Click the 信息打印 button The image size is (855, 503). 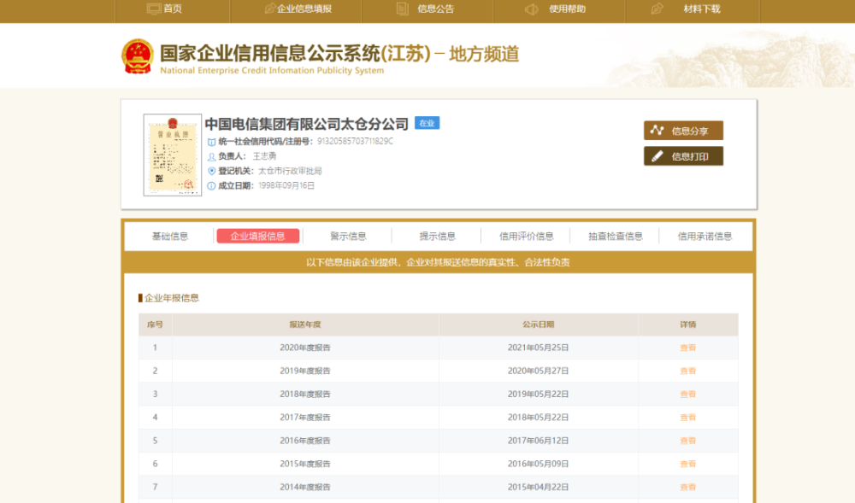coord(684,156)
